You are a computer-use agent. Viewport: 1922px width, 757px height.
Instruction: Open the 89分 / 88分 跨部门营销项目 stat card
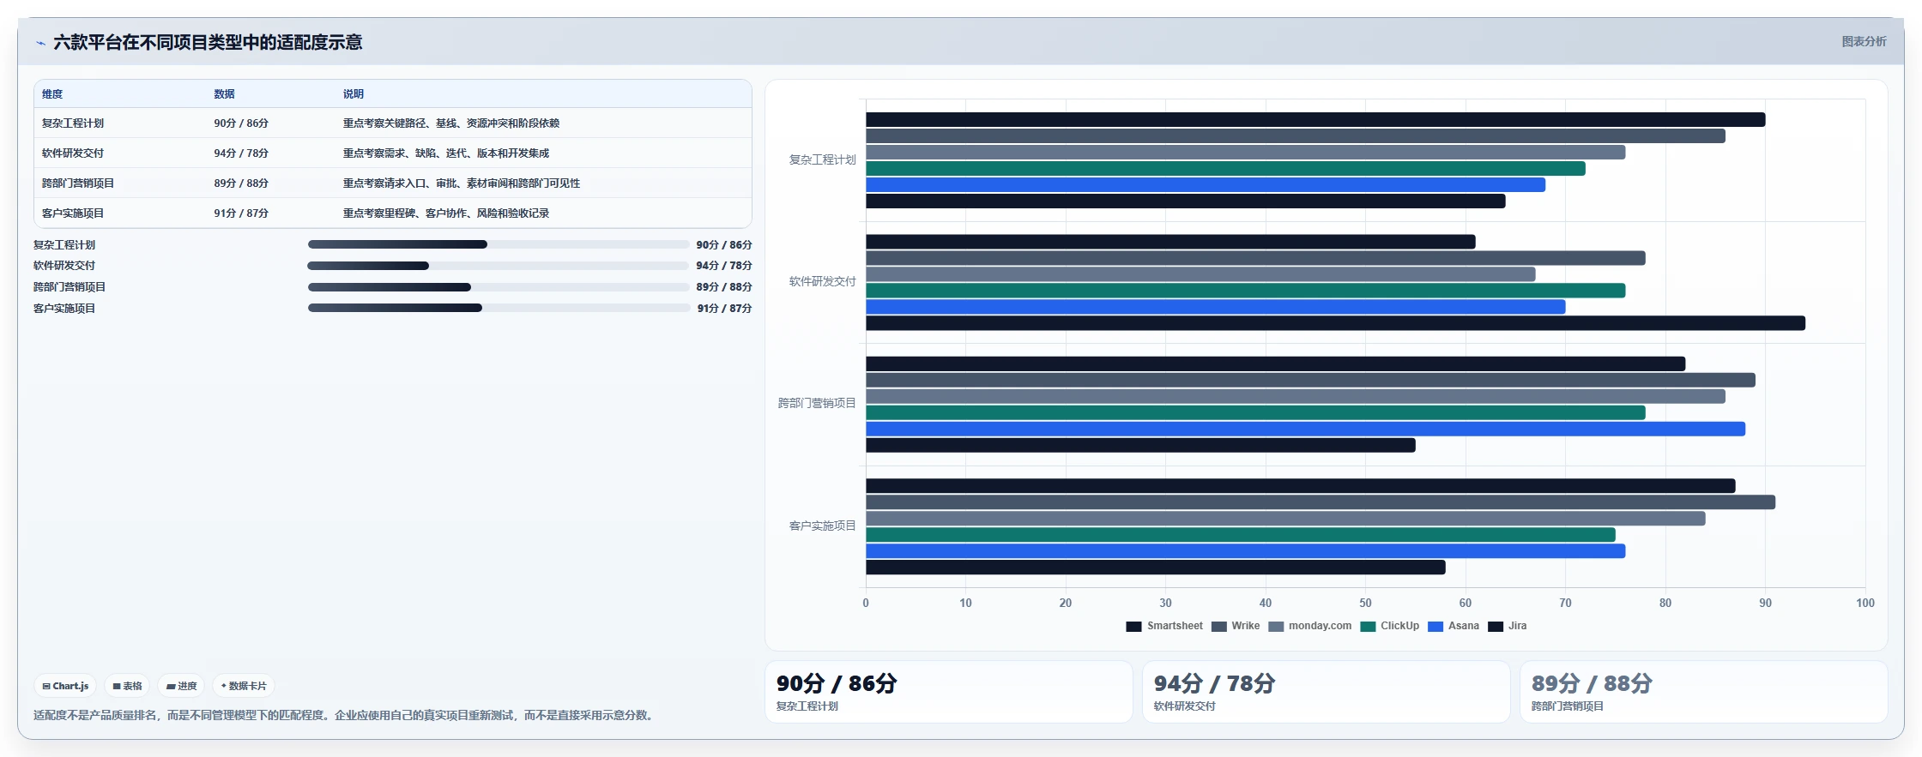click(1704, 692)
